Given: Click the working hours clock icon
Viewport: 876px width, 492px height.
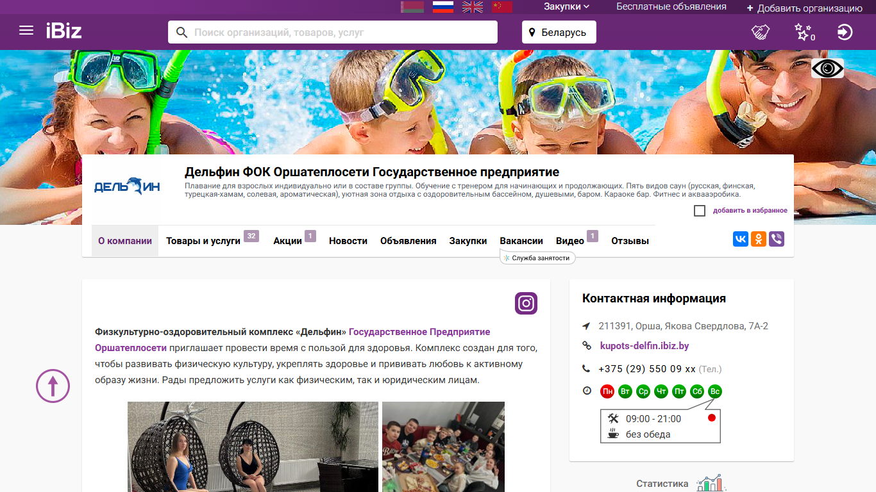Looking at the screenshot, I should pos(587,391).
